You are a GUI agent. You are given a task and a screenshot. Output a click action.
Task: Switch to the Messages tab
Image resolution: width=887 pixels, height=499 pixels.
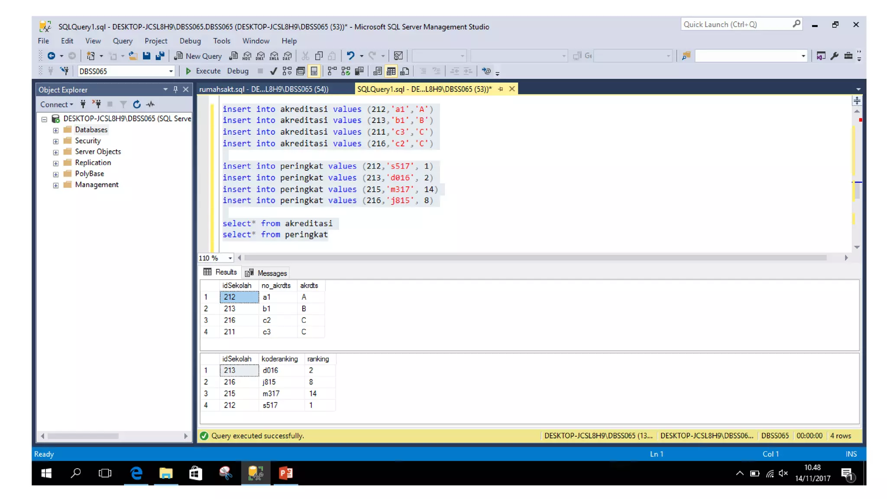click(266, 273)
